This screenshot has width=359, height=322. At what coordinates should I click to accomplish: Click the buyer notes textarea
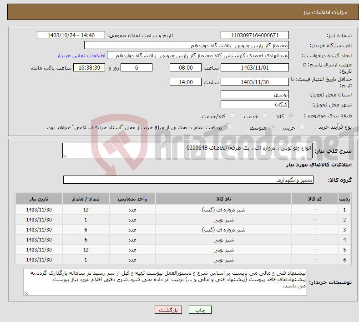click(165, 282)
